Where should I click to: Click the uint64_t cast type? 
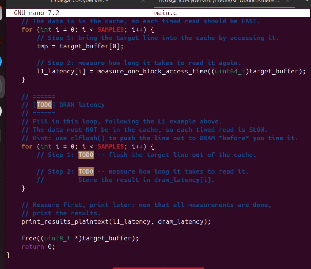point(230,71)
